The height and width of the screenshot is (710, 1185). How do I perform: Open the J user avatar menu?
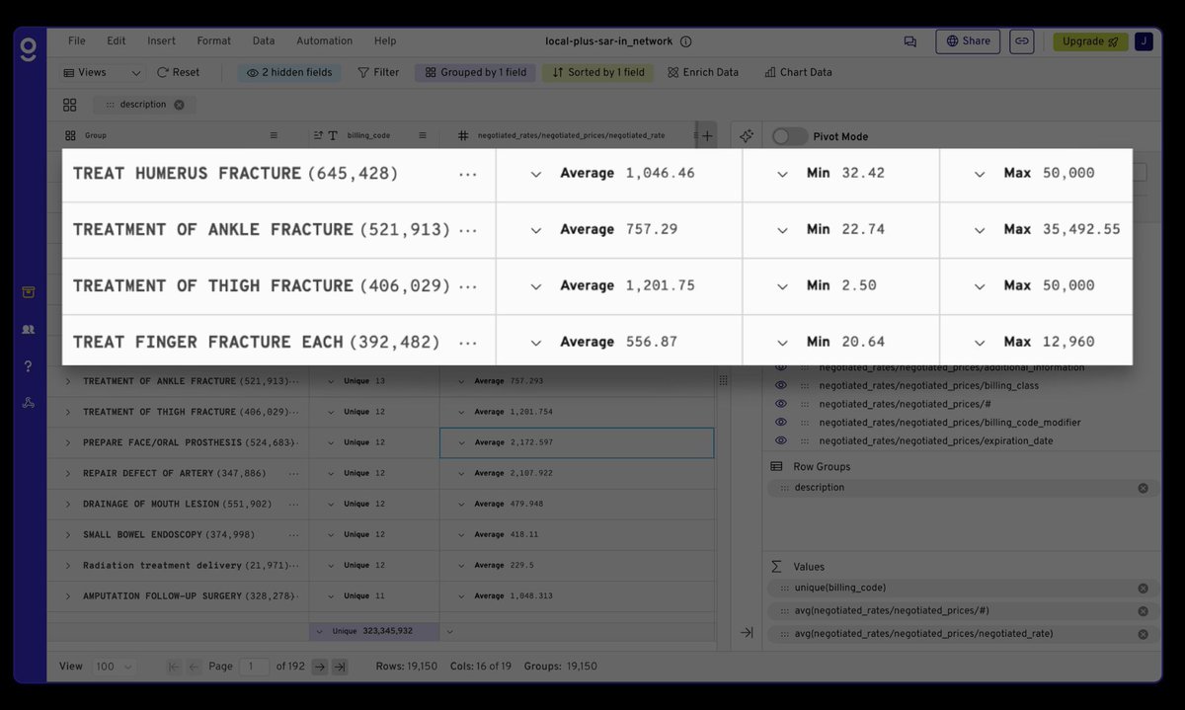tap(1144, 41)
